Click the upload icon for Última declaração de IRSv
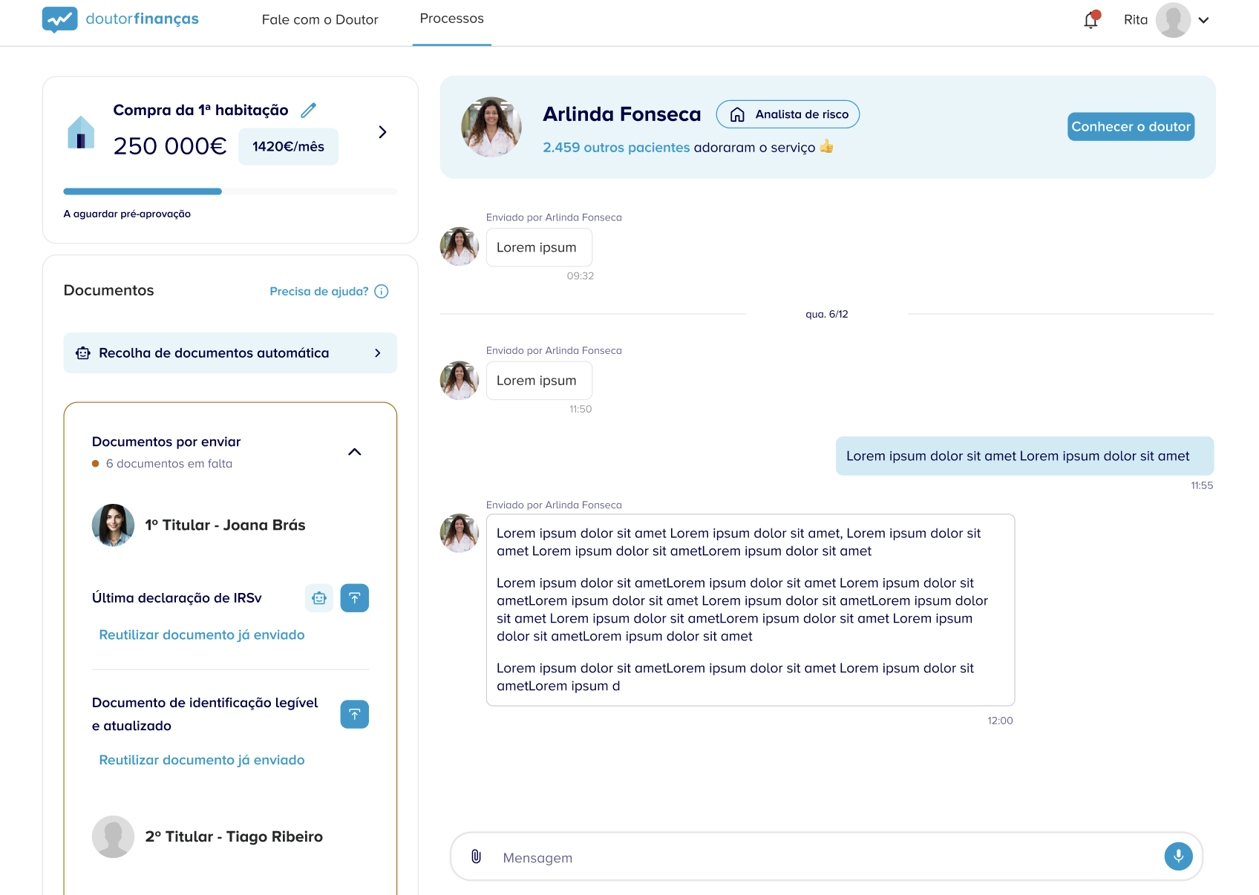Image resolution: width=1259 pixels, height=895 pixels. coord(354,598)
